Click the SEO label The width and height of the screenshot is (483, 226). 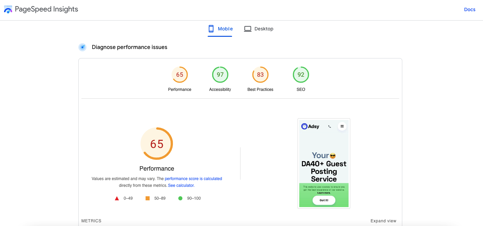click(301, 90)
